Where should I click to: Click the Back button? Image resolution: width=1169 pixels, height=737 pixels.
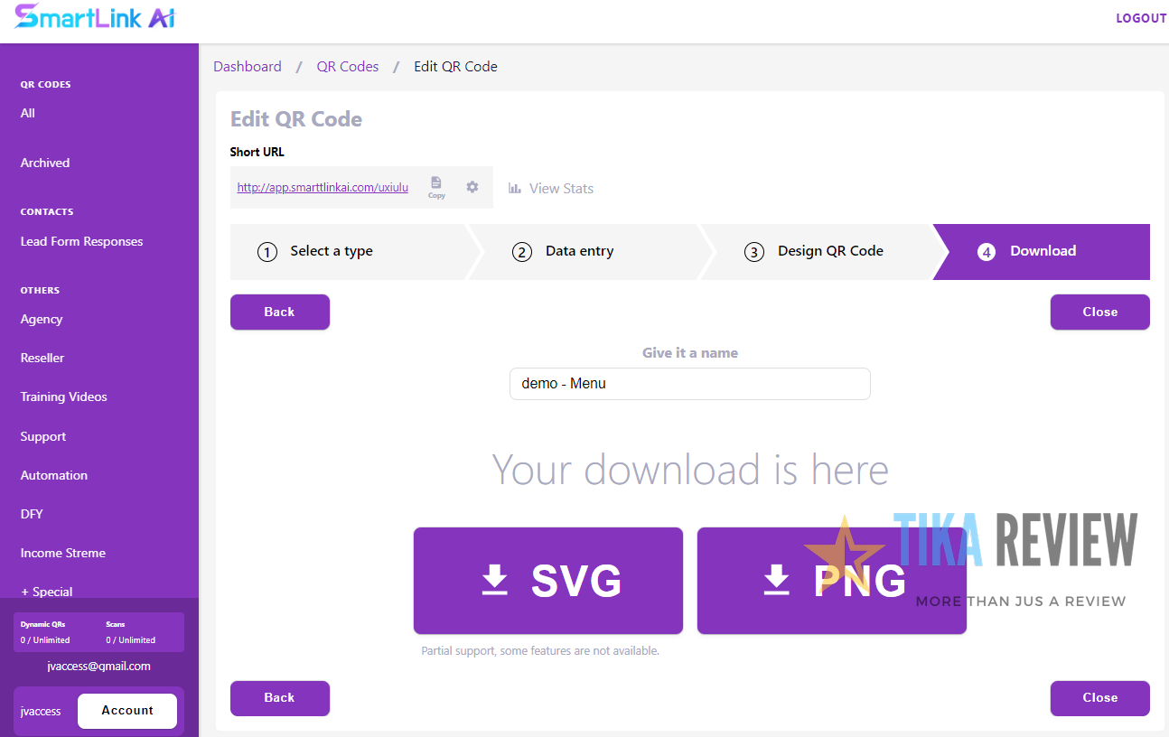tap(279, 312)
